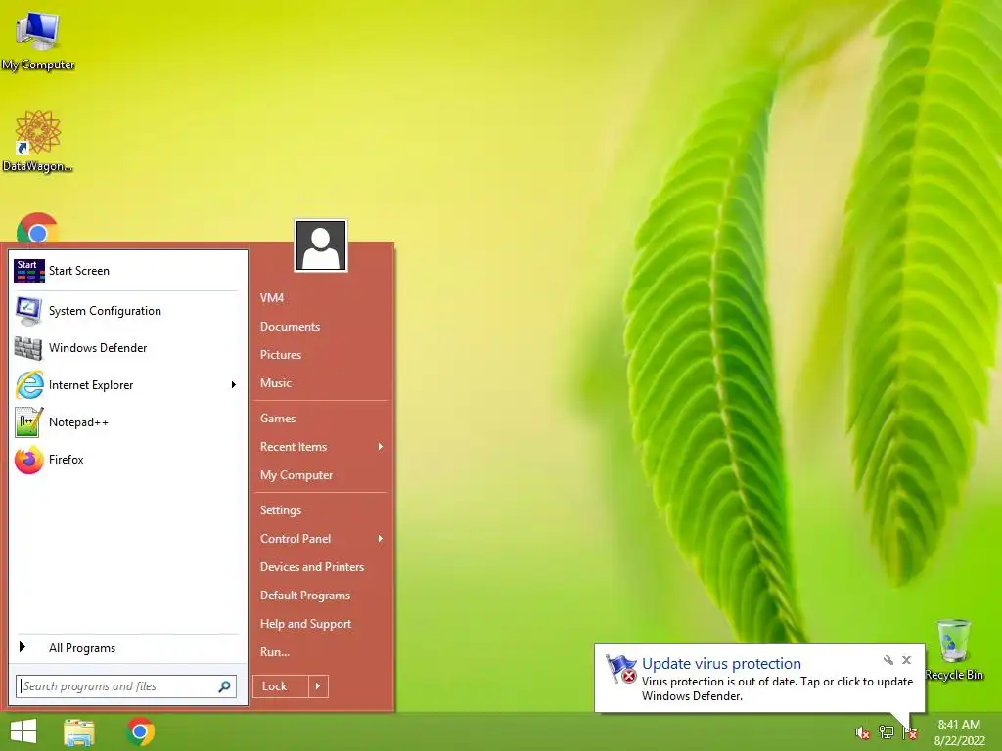Click the user account picture

click(321, 245)
